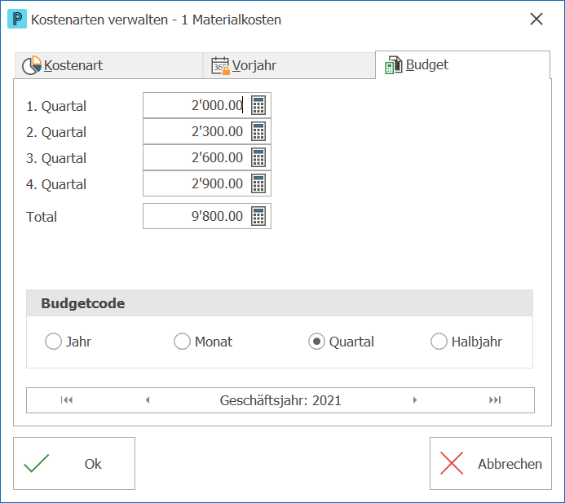Click the application logo in title bar

(x=17, y=19)
